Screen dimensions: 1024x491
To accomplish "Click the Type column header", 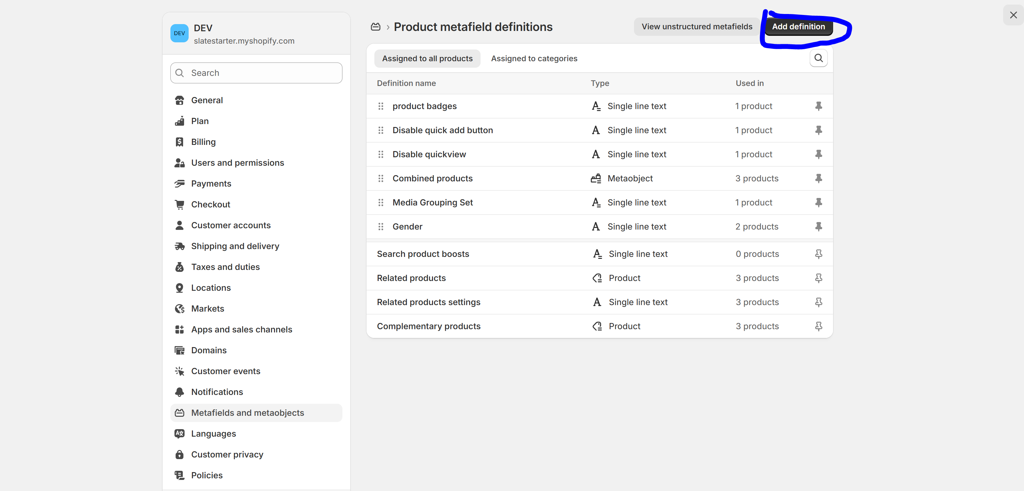I will tap(600, 83).
